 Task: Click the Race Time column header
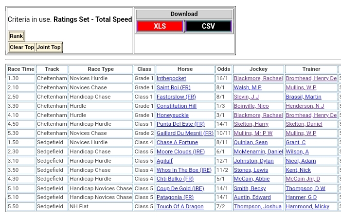[21, 69]
